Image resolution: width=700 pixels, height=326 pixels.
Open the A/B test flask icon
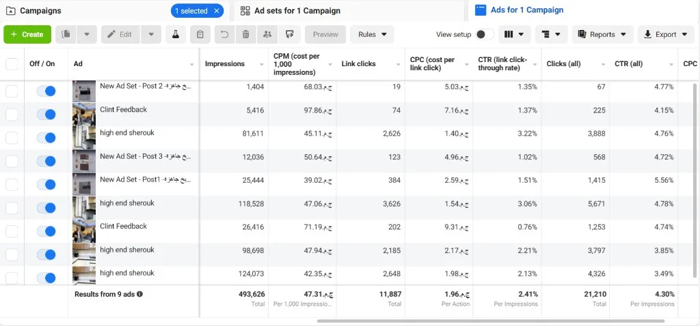tap(176, 34)
